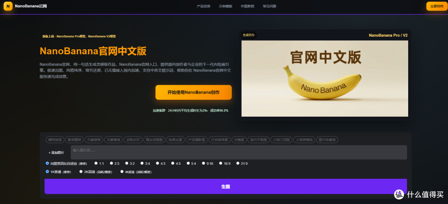Viewport: 448px width, 204px height.
Task: Select the 出图宽高比自适应 radio option
Action: [x=47, y=163]
